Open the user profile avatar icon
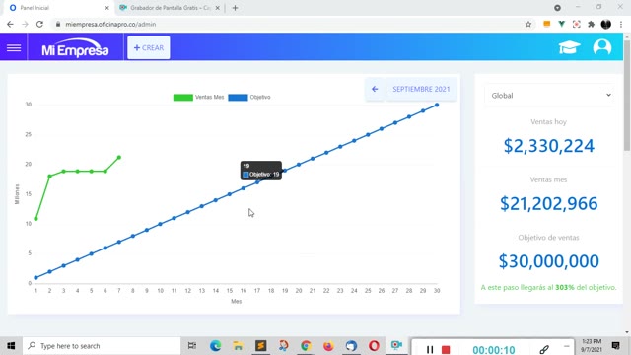The width and height of the screenshot is (631, 355). click(602, 47)
